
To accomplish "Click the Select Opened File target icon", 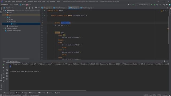I will pyautogui.click(x=26, y=8).
